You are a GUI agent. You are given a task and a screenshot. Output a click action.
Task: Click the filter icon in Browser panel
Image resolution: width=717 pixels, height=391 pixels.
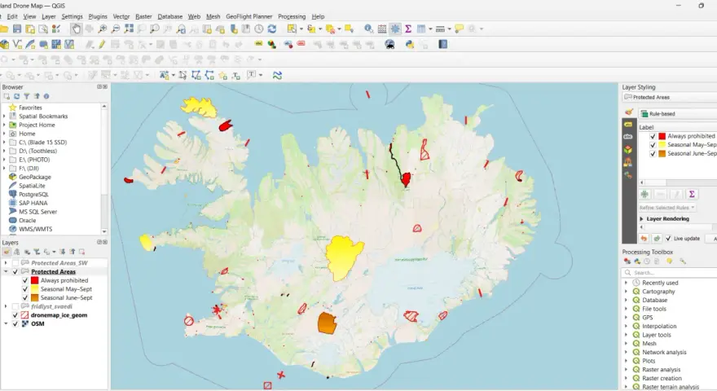click(x=27, y=96)
